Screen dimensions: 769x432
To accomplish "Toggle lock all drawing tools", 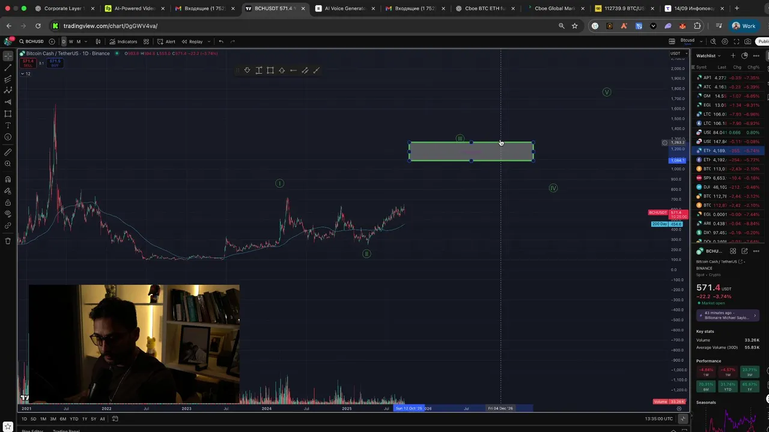I will [x=8, y=202].
